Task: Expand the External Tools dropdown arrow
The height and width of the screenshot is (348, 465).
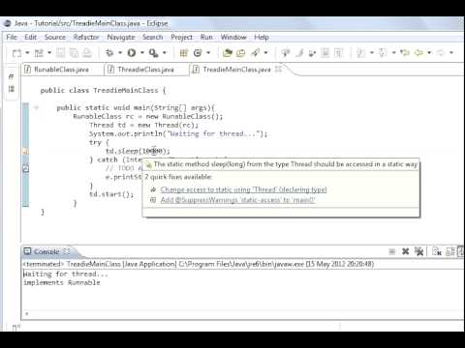Action: pos(164,52)
